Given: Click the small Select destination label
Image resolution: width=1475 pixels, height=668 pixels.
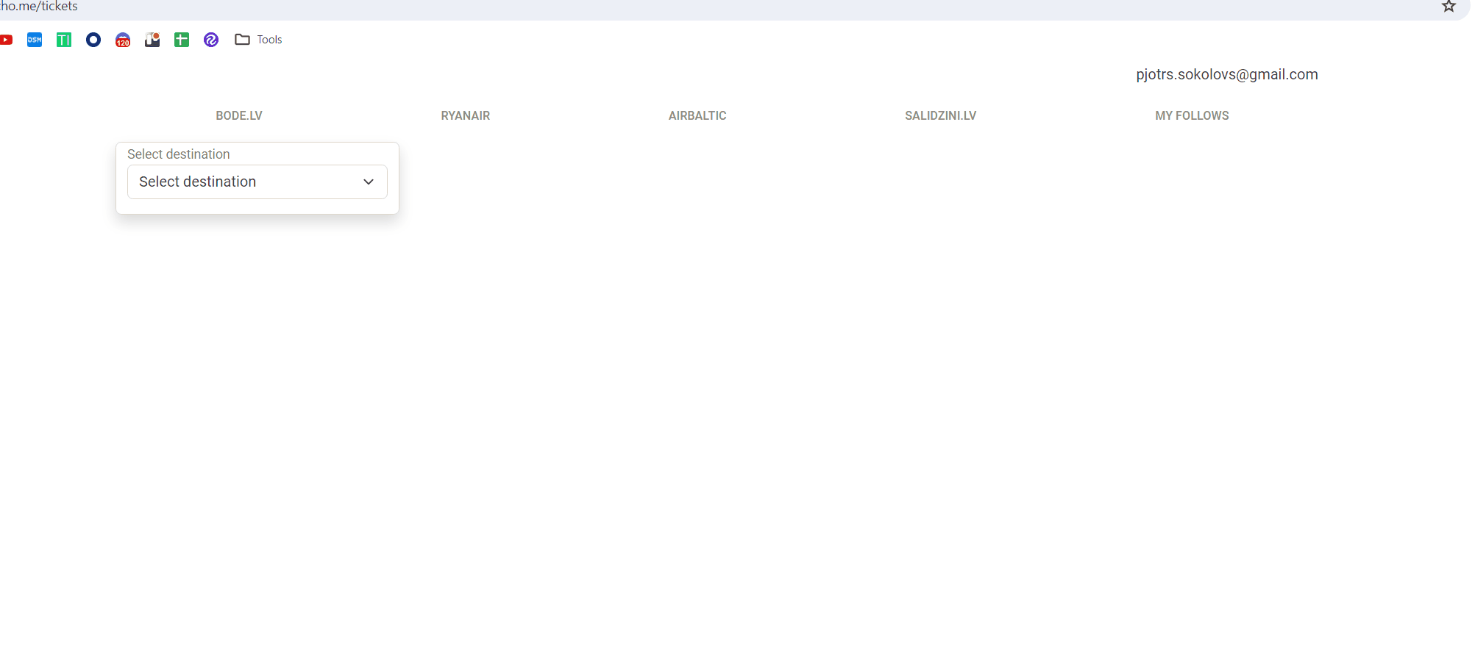Looking at the screenshot, I should click(179, 154).
